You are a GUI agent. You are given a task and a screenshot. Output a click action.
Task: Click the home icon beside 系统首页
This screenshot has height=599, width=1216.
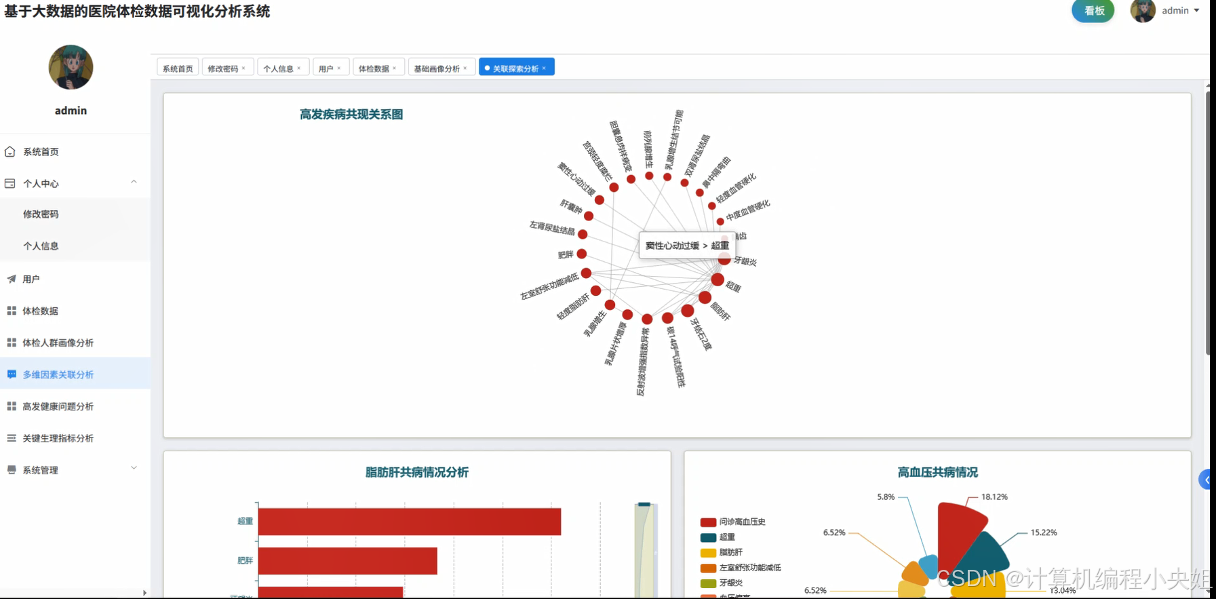pos(10,151)
